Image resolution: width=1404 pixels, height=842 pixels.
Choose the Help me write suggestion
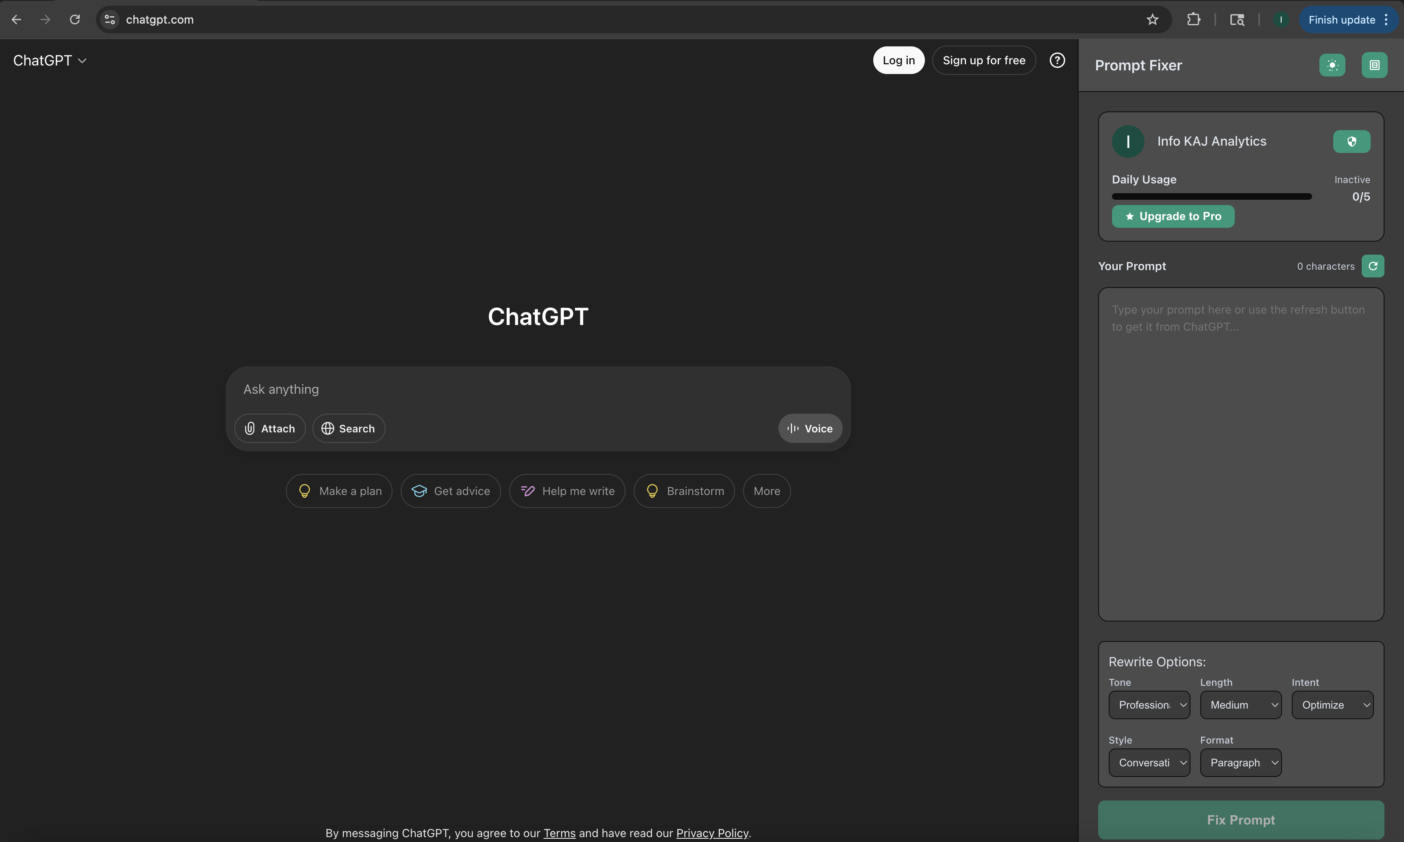pos(567,491)
